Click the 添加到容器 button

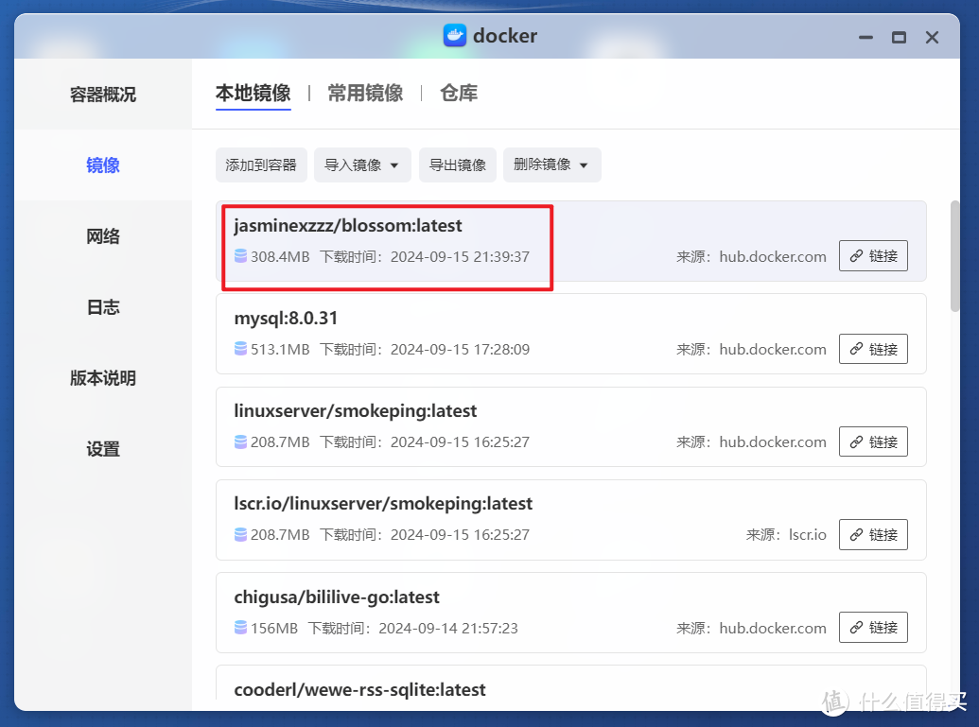[x=261, y=164]
